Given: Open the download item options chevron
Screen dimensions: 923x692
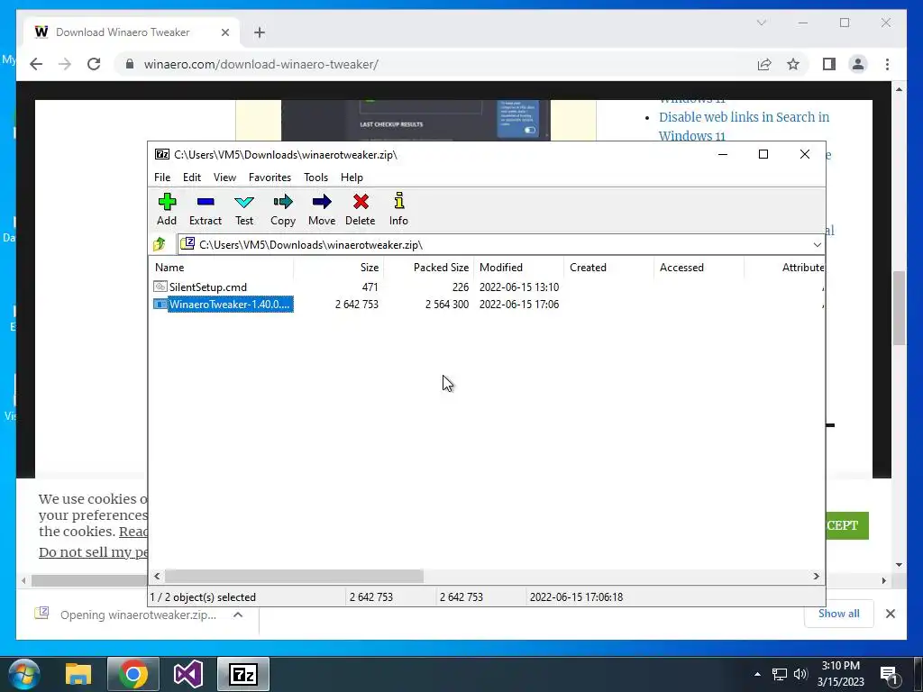Looking at the screenshot, I should pyautogui.click(x=238, y=615).
